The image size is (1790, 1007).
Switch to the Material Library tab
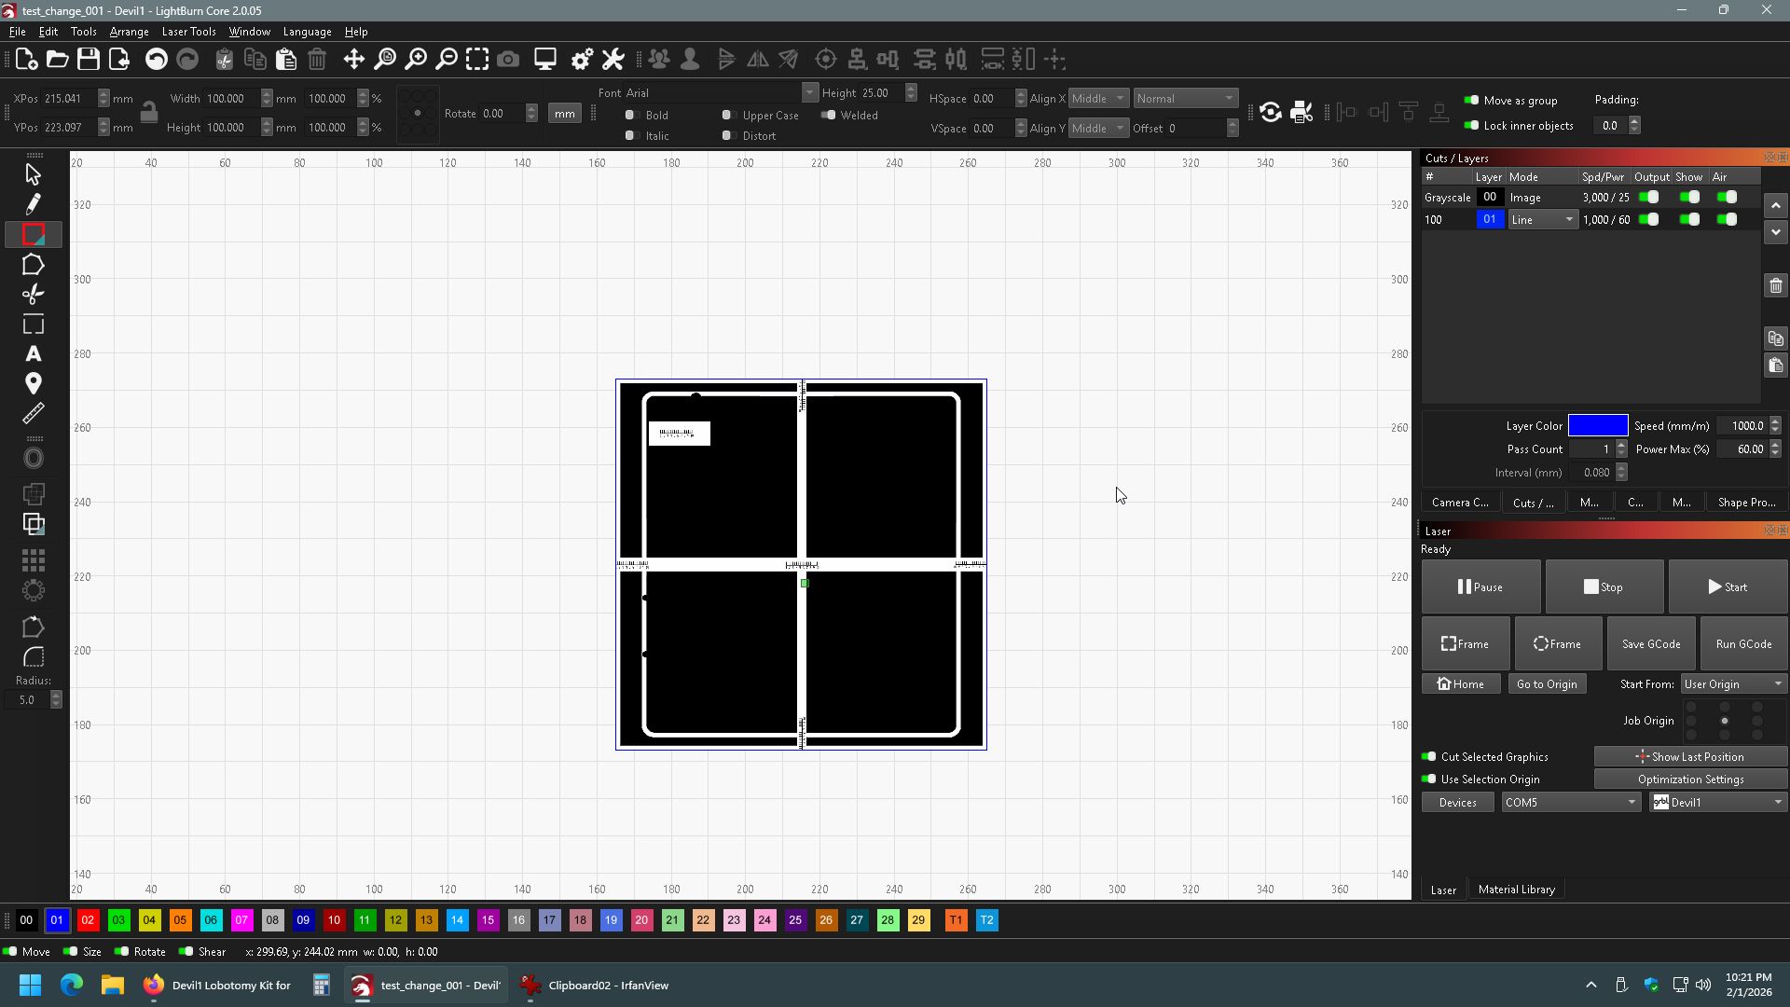pyautogui.click(x=1516, y=890)
